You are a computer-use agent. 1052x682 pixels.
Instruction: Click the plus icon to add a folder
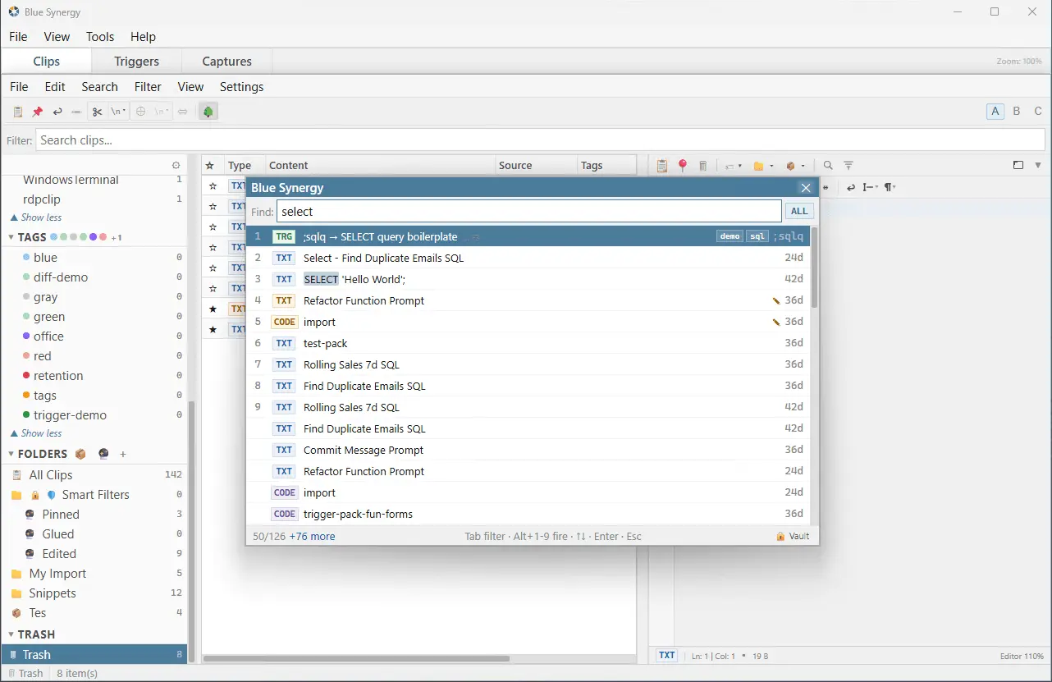coord(123,454)
